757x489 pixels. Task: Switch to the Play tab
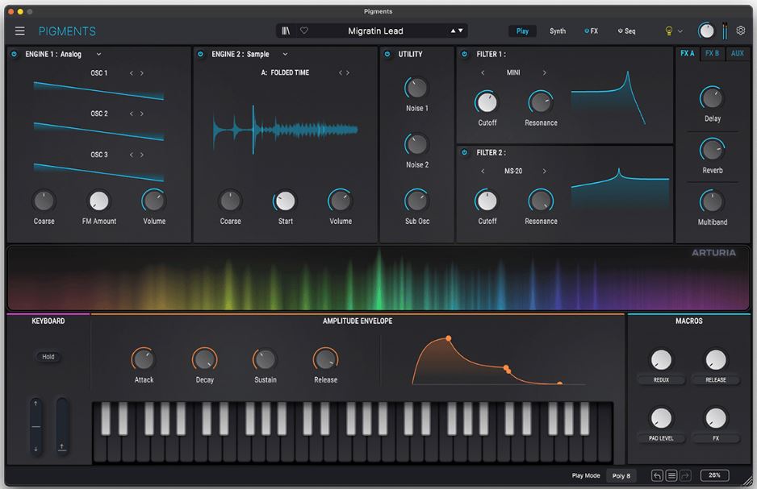pyautogui.click(x=522, y=31)
